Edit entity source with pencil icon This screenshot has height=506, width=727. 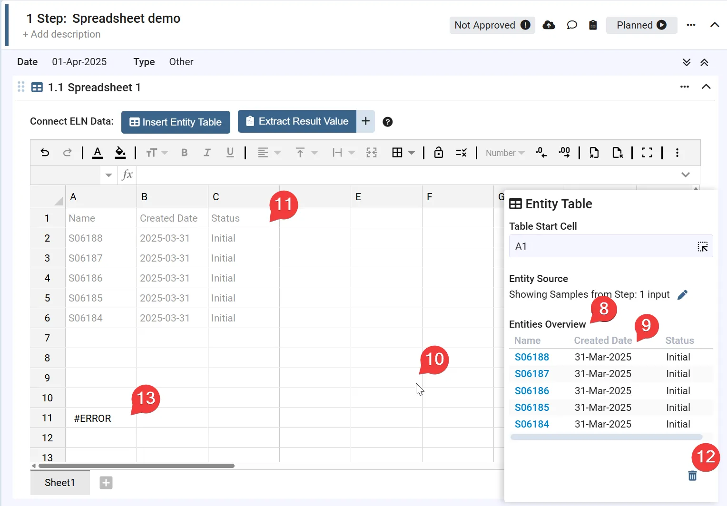click(682, 295)
